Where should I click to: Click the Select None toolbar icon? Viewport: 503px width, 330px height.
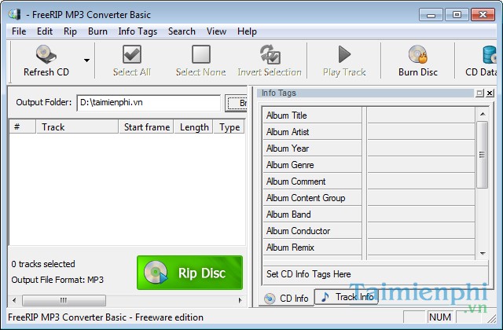click(x=201, y=54)
